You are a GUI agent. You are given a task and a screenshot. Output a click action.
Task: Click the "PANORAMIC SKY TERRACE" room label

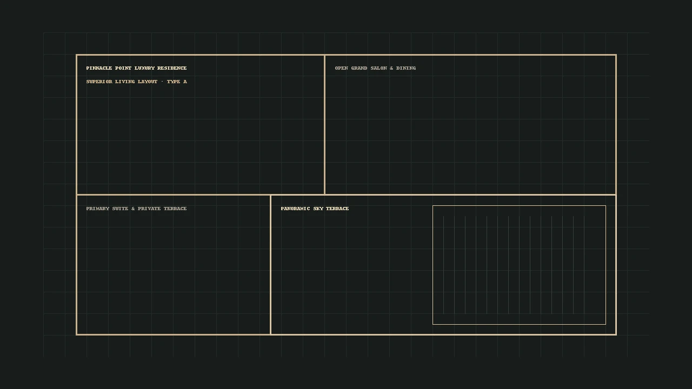(x=315, y=209)
